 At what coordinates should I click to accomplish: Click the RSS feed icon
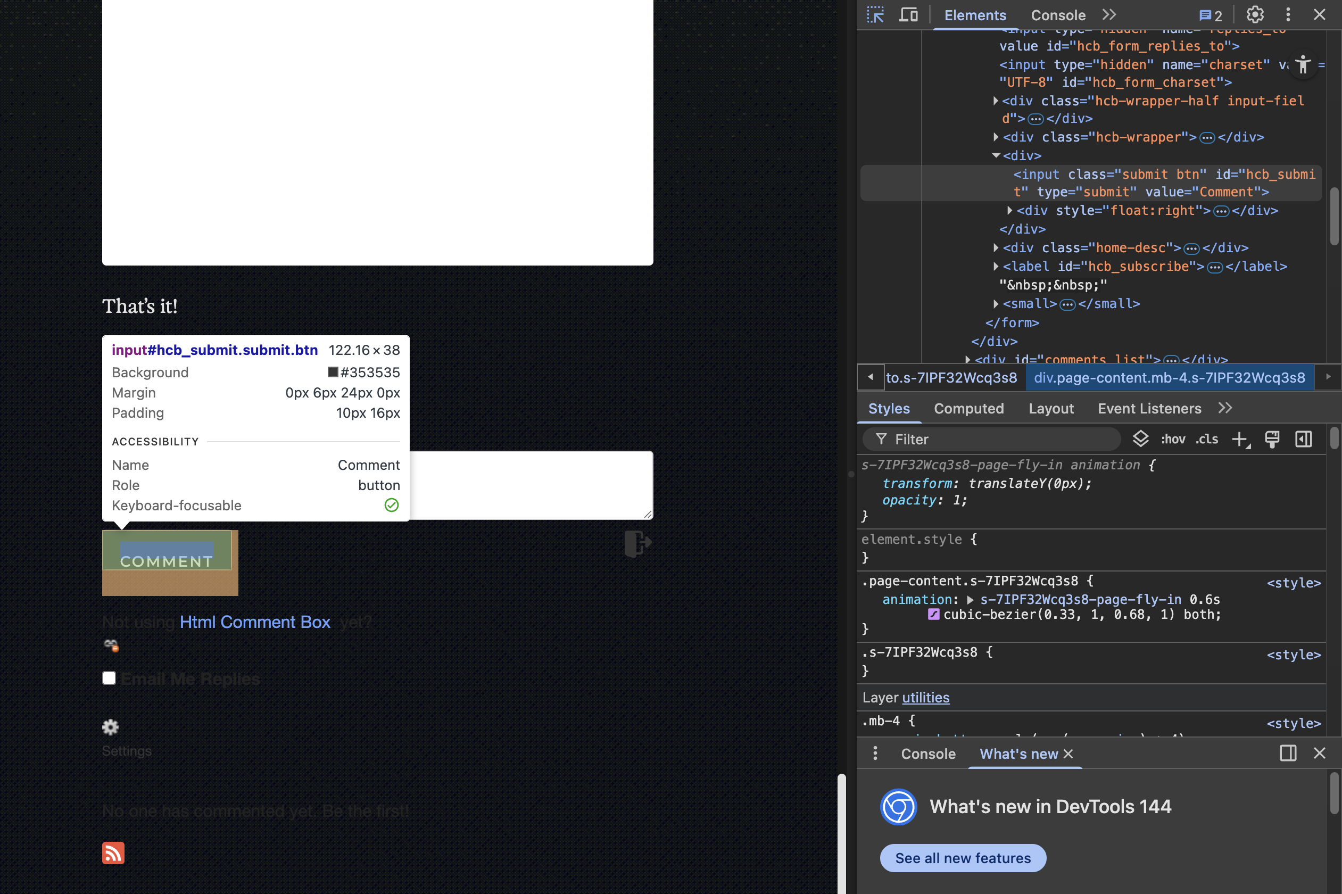[113, 853]
